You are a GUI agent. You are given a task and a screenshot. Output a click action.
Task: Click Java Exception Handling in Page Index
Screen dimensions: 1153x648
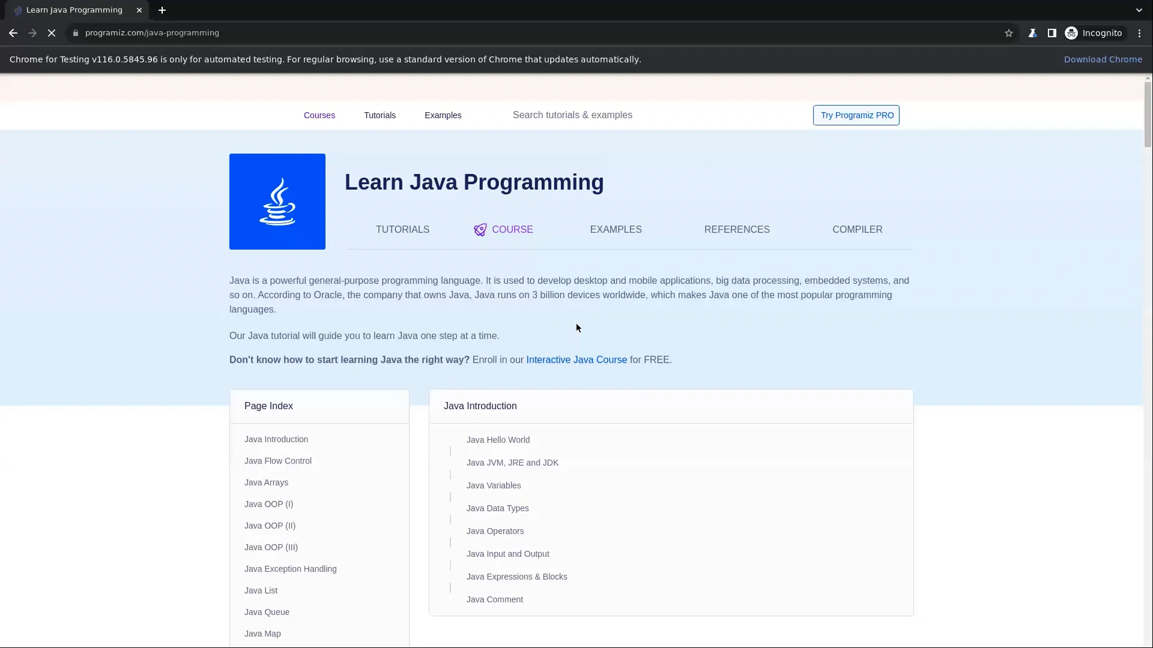click(291, 569)
